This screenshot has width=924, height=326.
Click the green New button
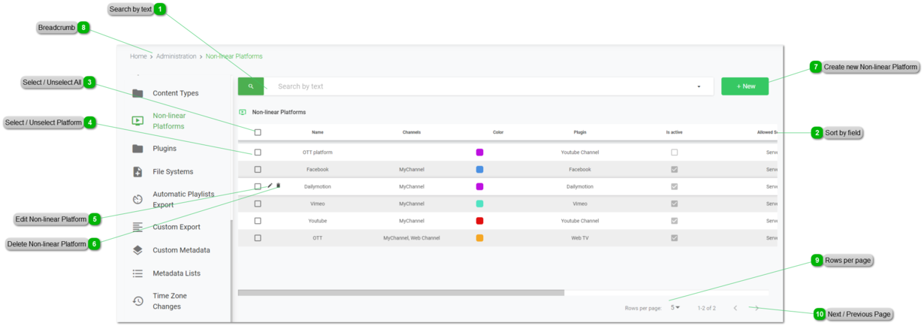(x=744, y=86)
